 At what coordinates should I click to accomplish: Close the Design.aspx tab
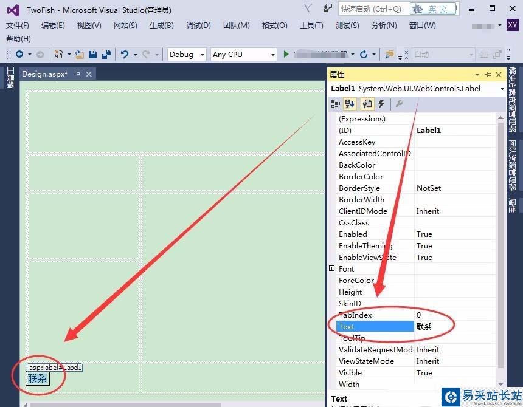coord(89,74)
